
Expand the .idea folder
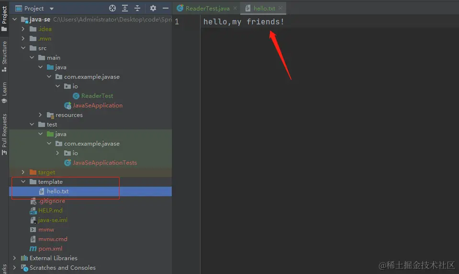(23, 29)
